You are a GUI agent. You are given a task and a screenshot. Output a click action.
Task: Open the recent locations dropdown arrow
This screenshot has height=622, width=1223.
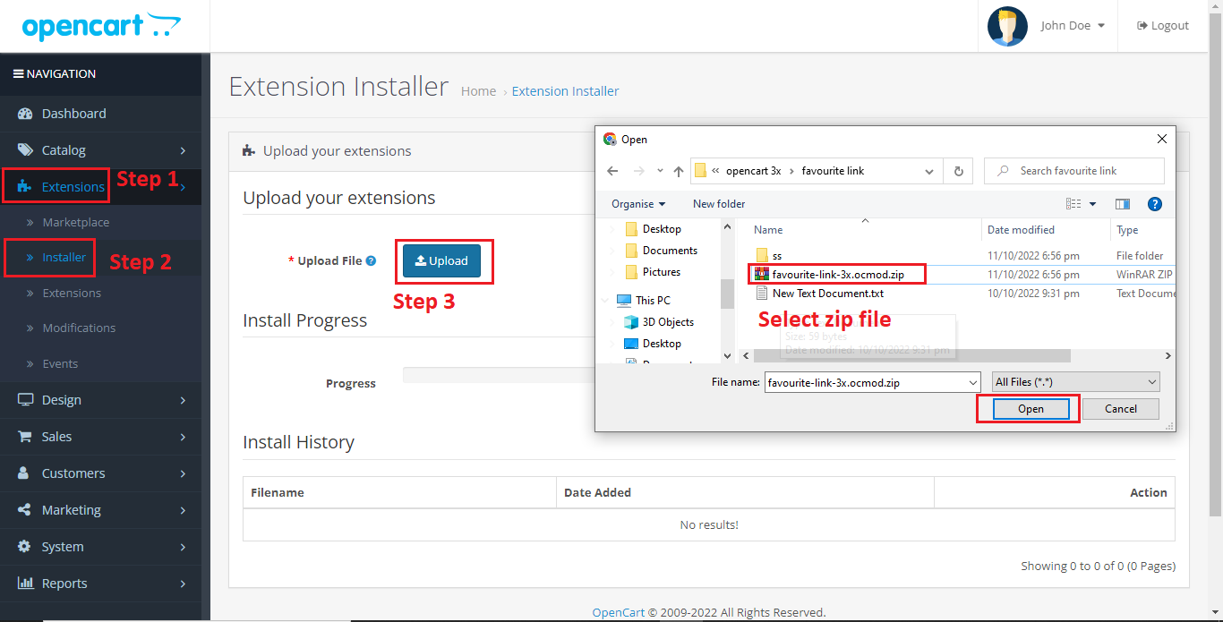click(x=660, y=171)
